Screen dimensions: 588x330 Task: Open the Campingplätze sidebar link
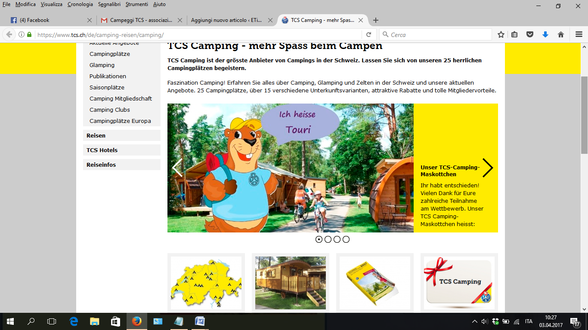[x=110, y=54]
